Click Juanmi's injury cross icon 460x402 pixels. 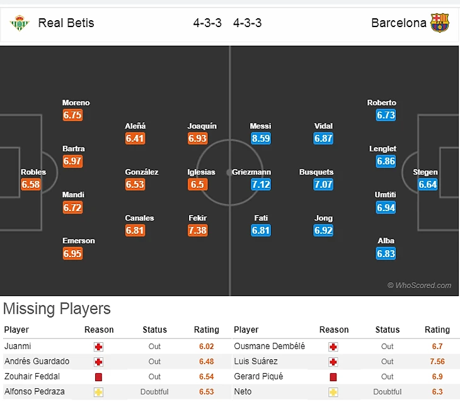coord(98,347)
